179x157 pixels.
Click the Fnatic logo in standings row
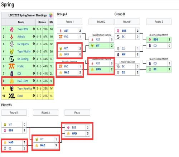[x=11, y=66]
